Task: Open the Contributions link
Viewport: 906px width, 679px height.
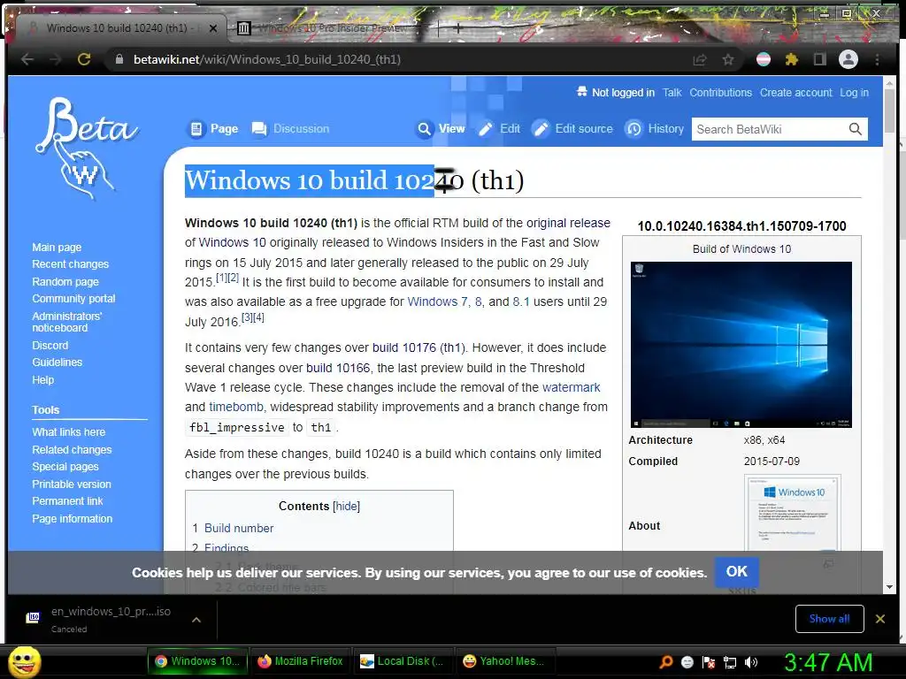Action: point(720,92)
